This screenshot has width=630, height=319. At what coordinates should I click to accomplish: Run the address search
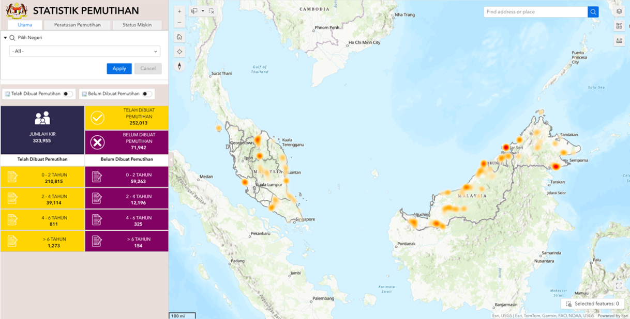pos(593,12)
